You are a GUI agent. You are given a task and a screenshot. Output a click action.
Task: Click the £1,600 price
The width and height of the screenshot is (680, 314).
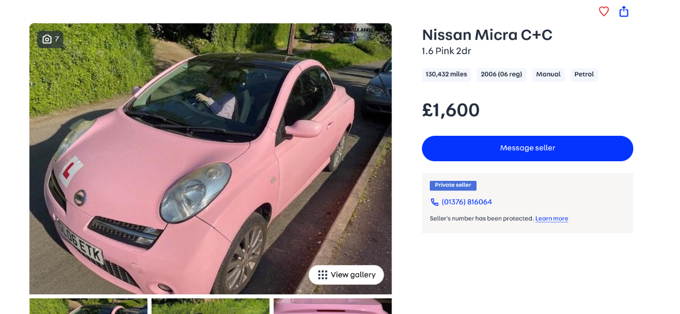(450, 110)
